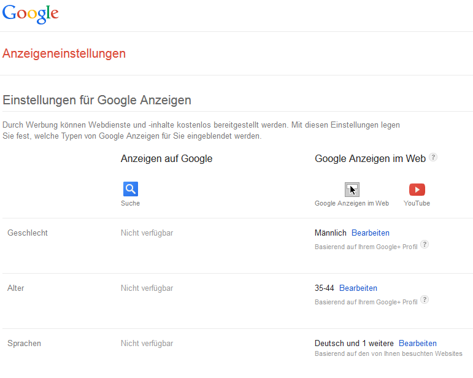The height and width of the screenshot is (378, 473).
Task: Click the Deutsch und 1 weitere value
Action: (x=354, y=343)
